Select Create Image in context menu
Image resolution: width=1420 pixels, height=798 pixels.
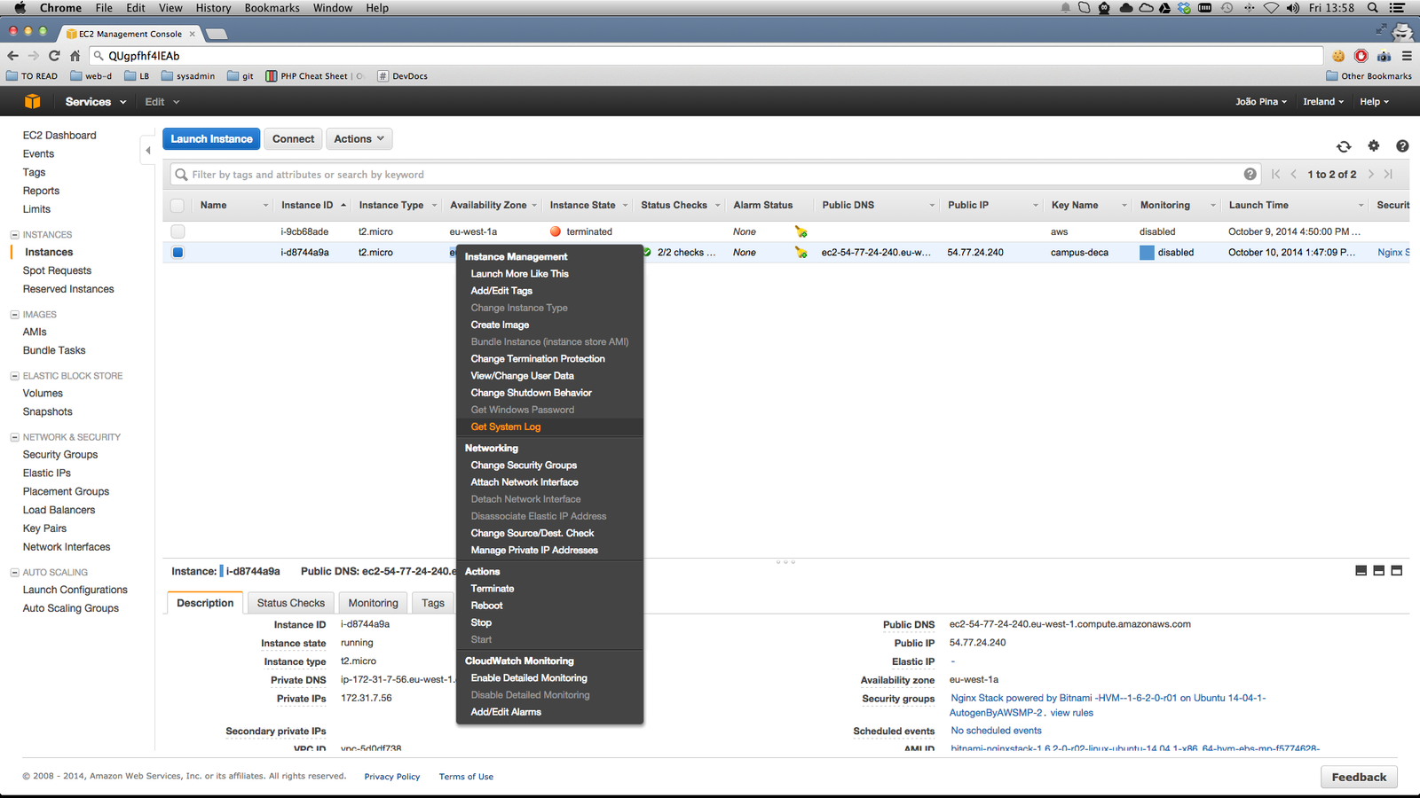coord(500,325)
